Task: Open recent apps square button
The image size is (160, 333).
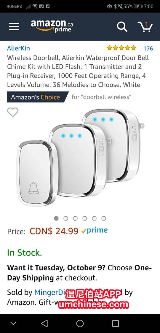Action: 116,324
